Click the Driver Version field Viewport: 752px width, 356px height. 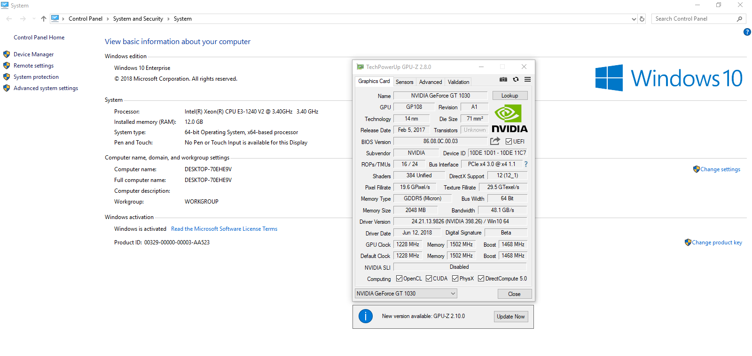460,221
